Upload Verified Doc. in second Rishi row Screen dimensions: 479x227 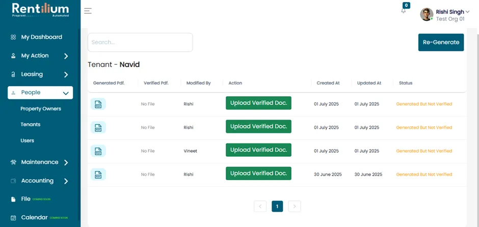click(258, 126)
